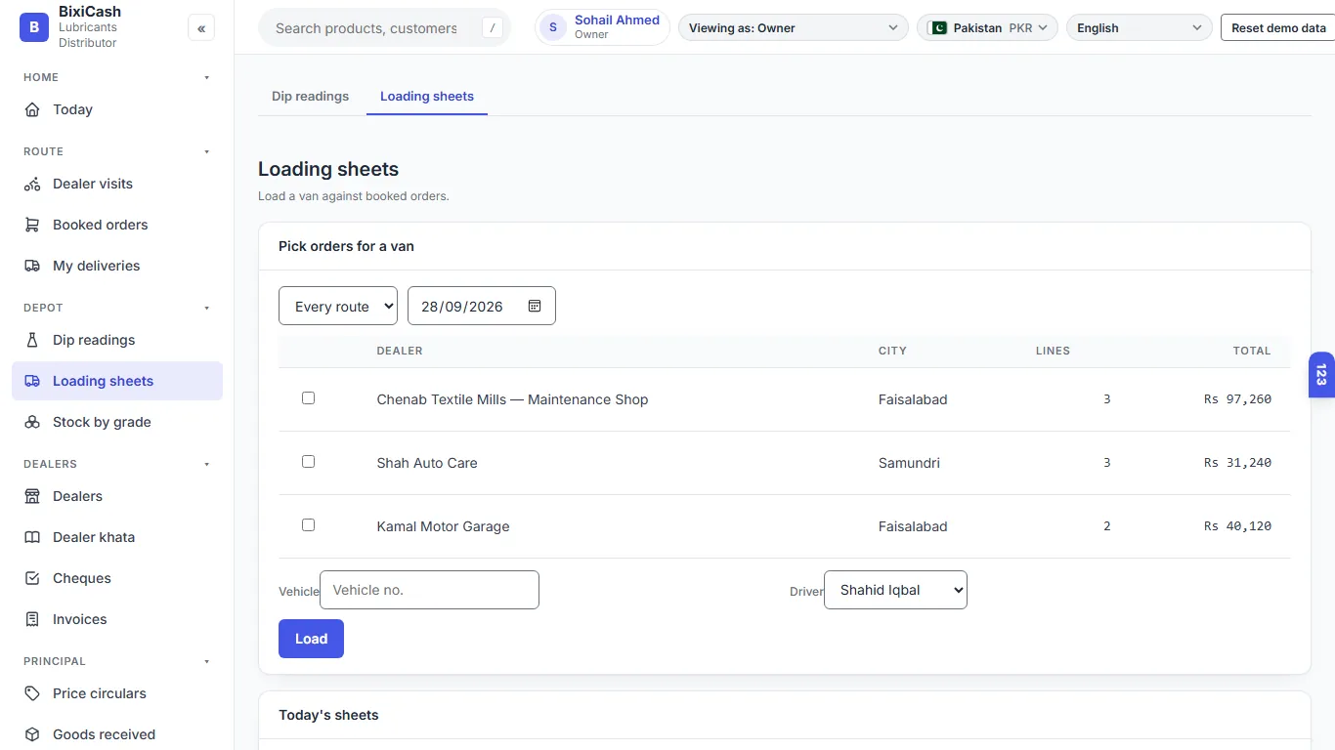Tick the Chenab Textile Mills order checkbox
This screenshot has height=750, width=1335.
tap(308, 398)
